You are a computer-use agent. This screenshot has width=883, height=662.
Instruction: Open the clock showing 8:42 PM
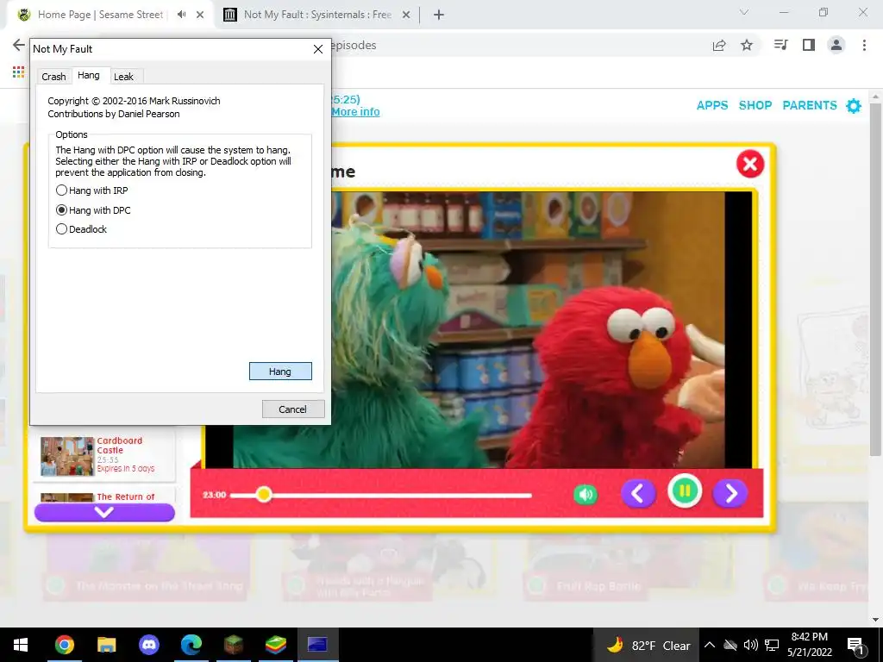coord(809,645)
